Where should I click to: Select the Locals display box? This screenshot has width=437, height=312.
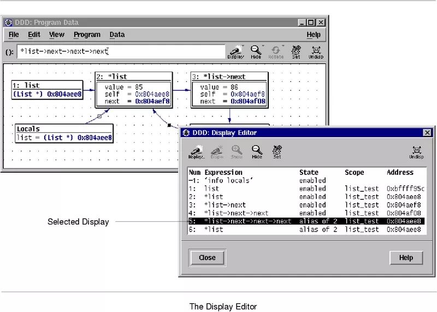64,133
